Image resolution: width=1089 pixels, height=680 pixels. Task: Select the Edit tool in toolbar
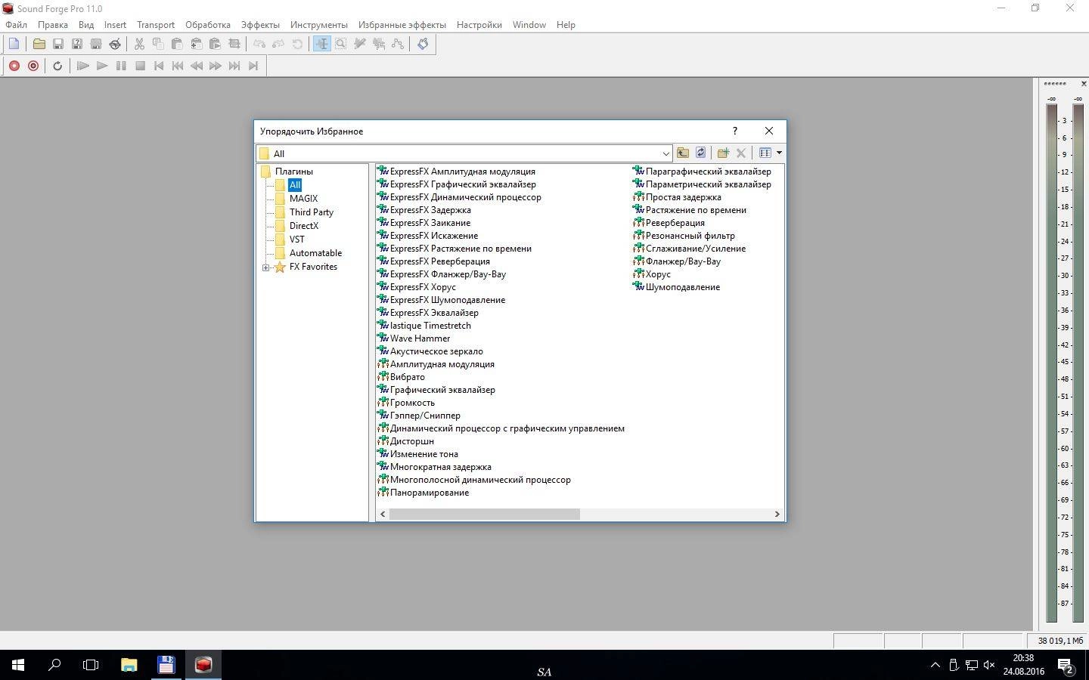tap(322, 44)
